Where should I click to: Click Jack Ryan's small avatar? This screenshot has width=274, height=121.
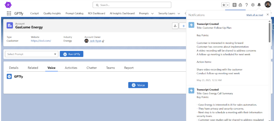point(86,41)
